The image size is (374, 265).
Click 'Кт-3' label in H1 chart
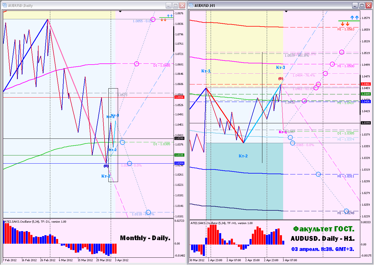280,67
